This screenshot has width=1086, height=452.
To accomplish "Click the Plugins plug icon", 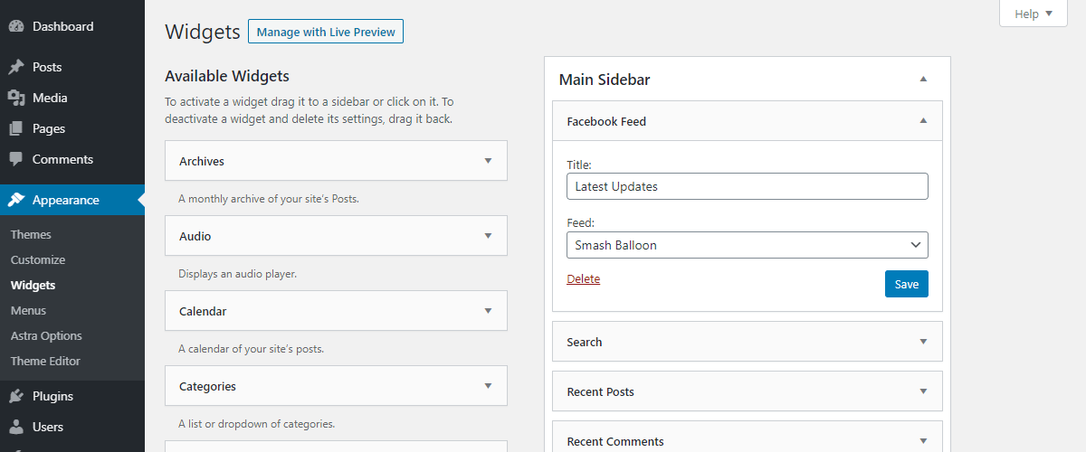I will [x=16, y=396].
